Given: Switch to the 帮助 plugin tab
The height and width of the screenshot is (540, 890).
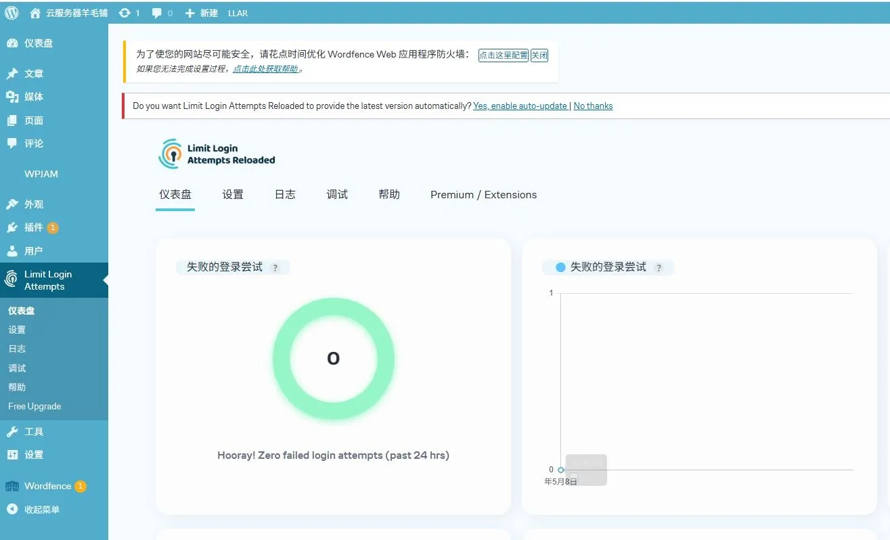Looking at the screenshot, I should pyautogui.click(x=389, y=195).
